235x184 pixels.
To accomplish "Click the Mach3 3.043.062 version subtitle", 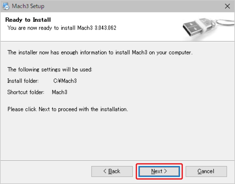I will pyautogui.click(x=62, y=28).
